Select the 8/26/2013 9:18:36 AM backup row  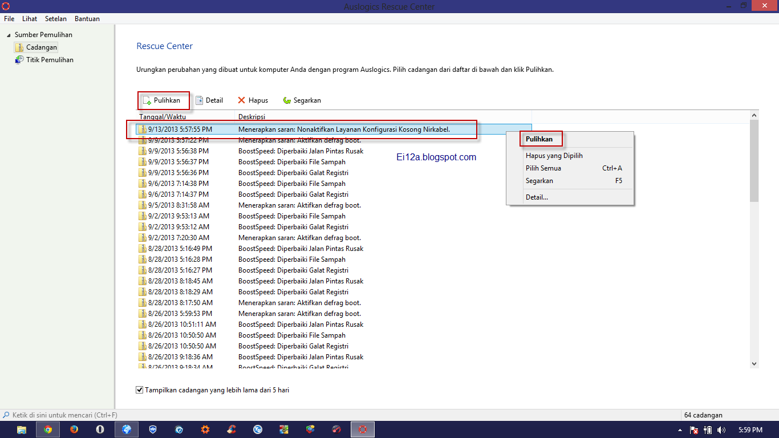[334, 357]
